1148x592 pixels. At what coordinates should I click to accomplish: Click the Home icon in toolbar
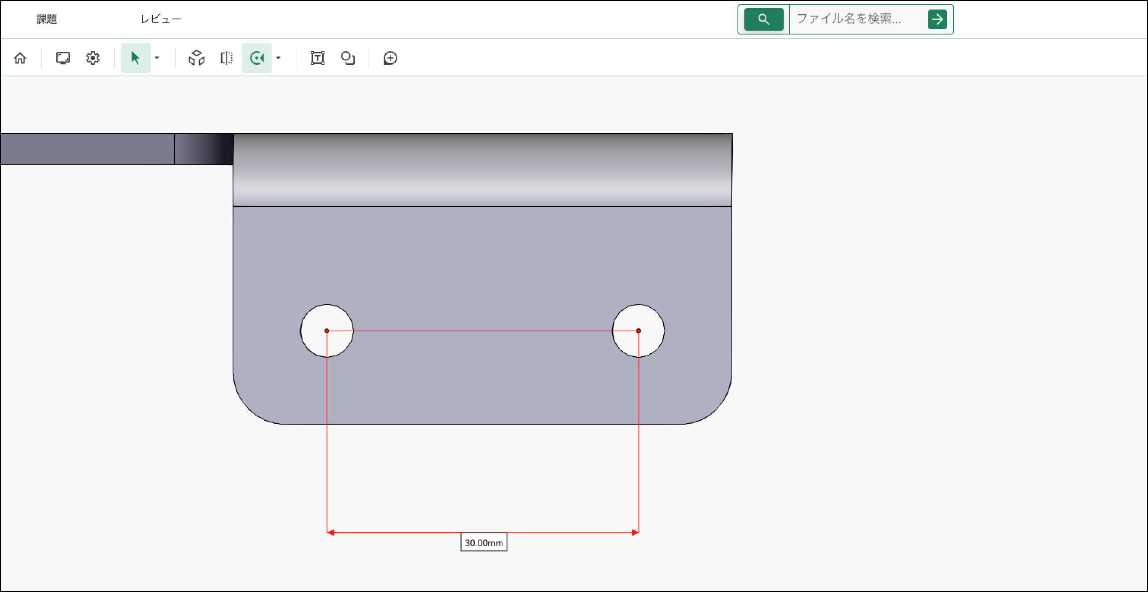point(20,58)
